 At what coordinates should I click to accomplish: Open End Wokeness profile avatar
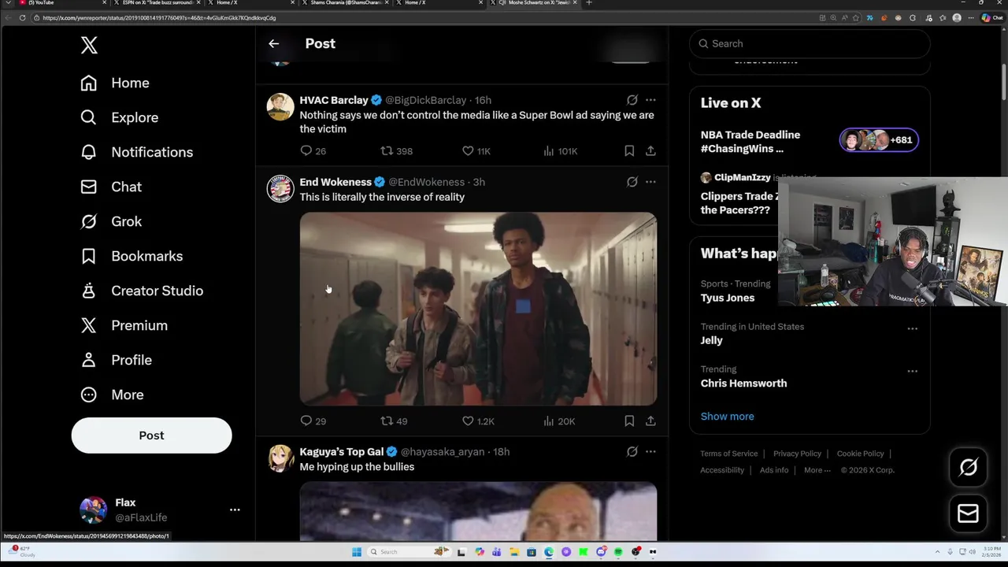coord(280,188)
